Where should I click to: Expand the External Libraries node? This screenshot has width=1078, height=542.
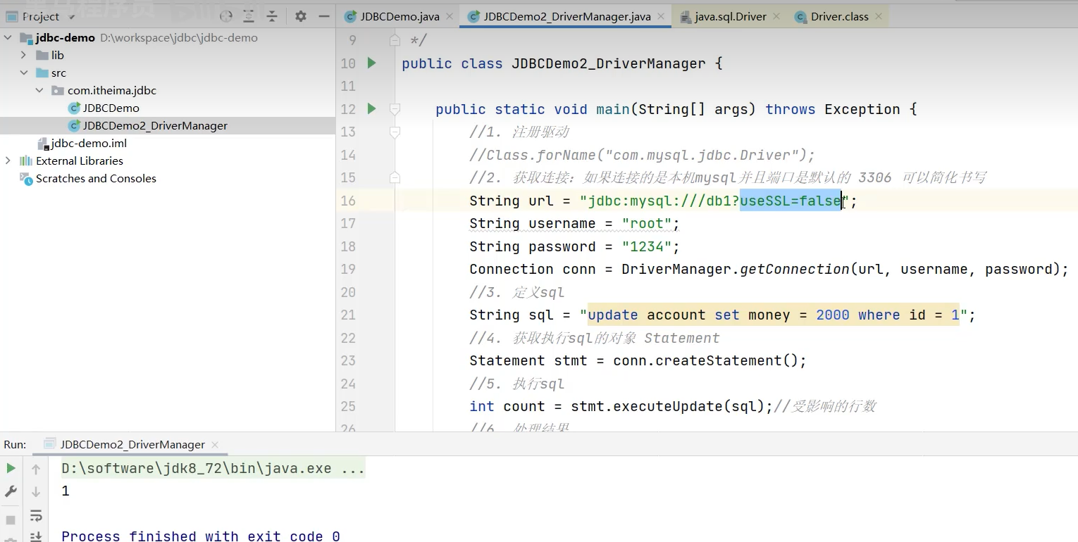coord(7,160)
